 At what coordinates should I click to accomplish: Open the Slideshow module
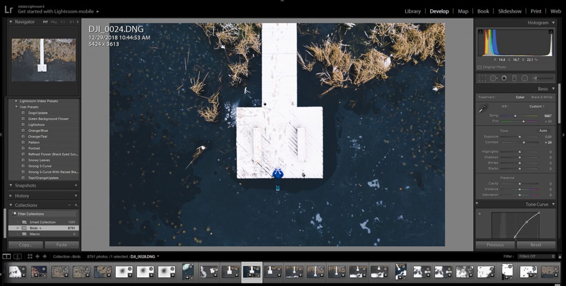509,11
